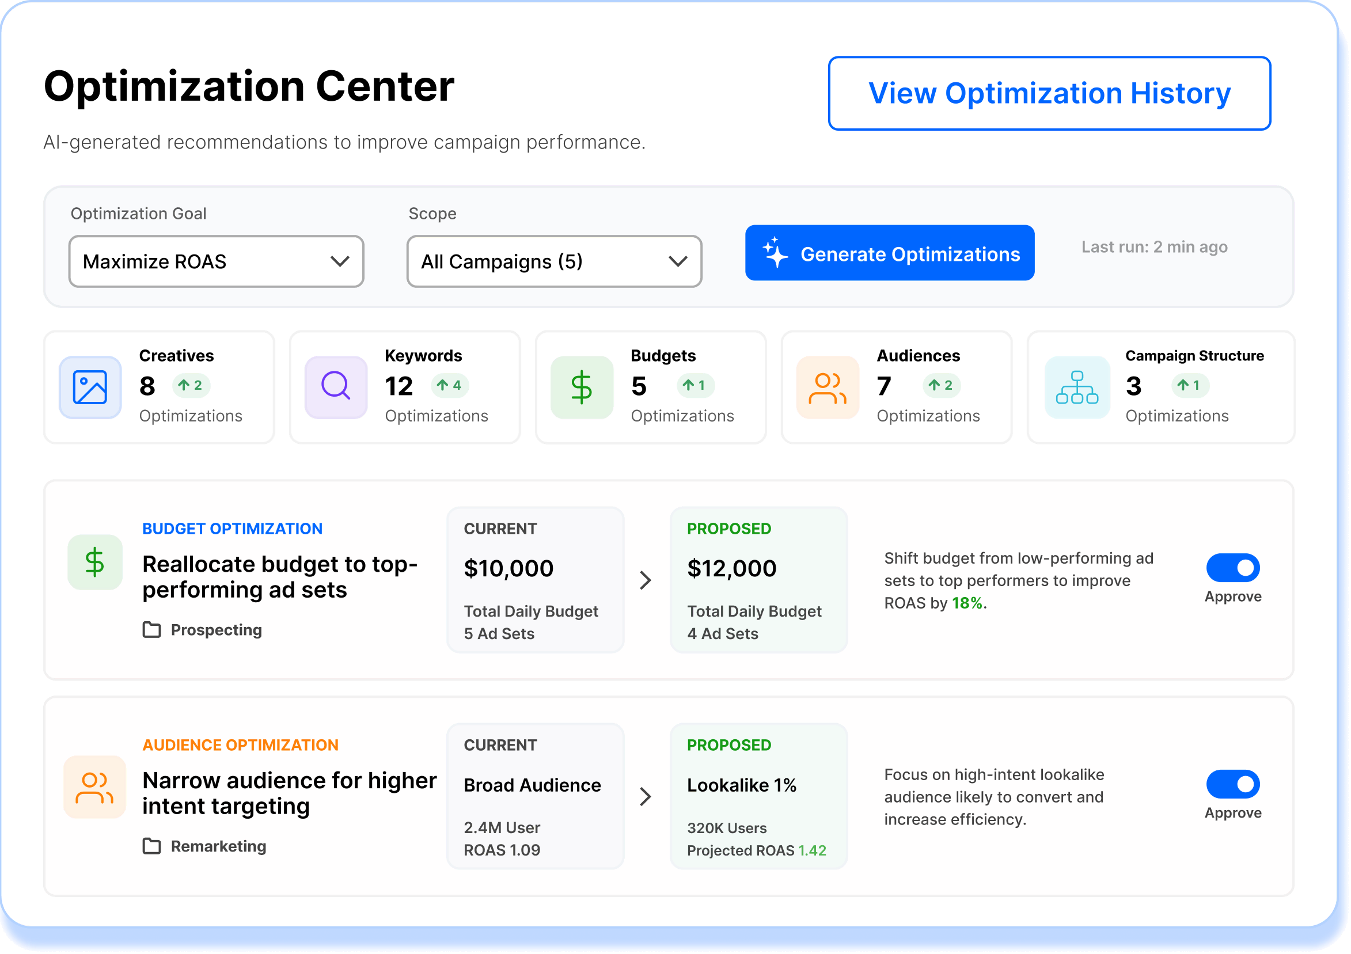Select the Budgets optimizations card title
The image size is (1351, 954).
(x=663, y=356)
